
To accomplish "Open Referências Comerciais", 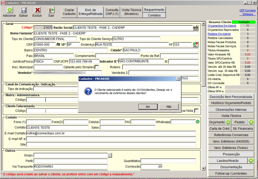I will [x=231, y=135].
